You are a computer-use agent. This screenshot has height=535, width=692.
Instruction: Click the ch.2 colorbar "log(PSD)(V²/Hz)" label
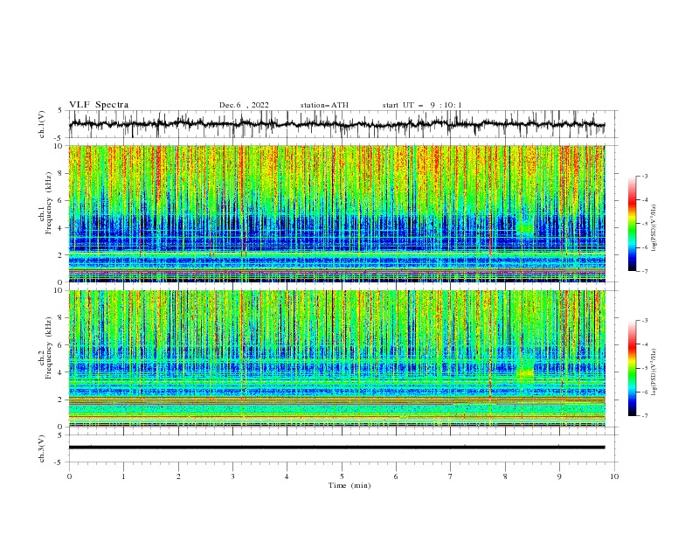point(654,372)
